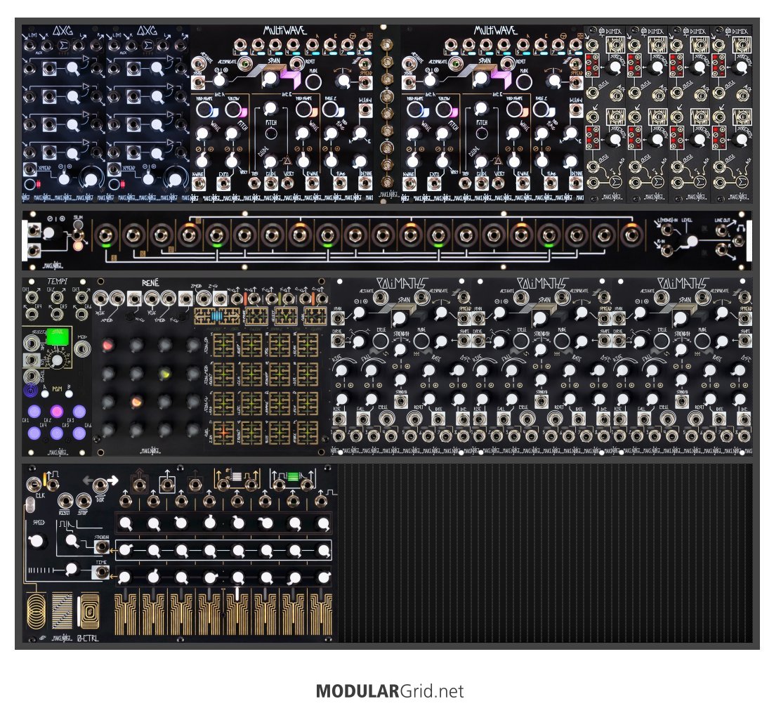Click the 0-CTRL STRENGTH jack
The image size is (781, 706).
[102, 547]
